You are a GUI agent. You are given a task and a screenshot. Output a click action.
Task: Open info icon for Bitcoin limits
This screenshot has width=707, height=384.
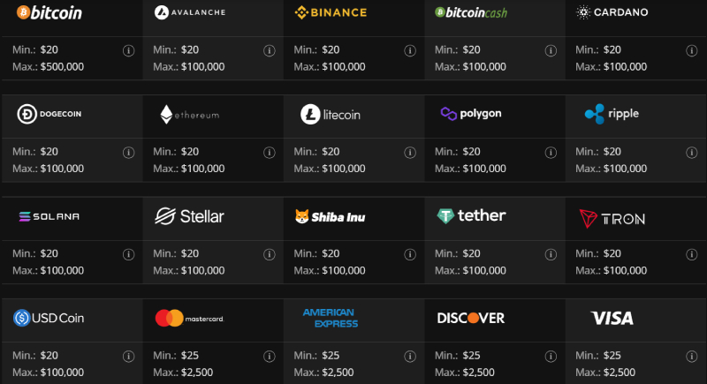(x=128, y=50)
